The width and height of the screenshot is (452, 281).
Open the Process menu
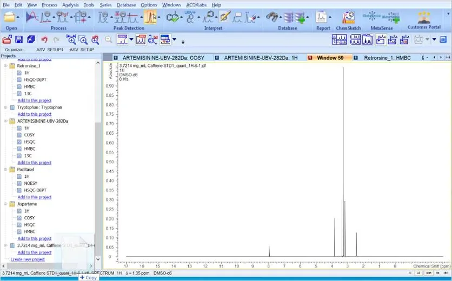(49, 5)
